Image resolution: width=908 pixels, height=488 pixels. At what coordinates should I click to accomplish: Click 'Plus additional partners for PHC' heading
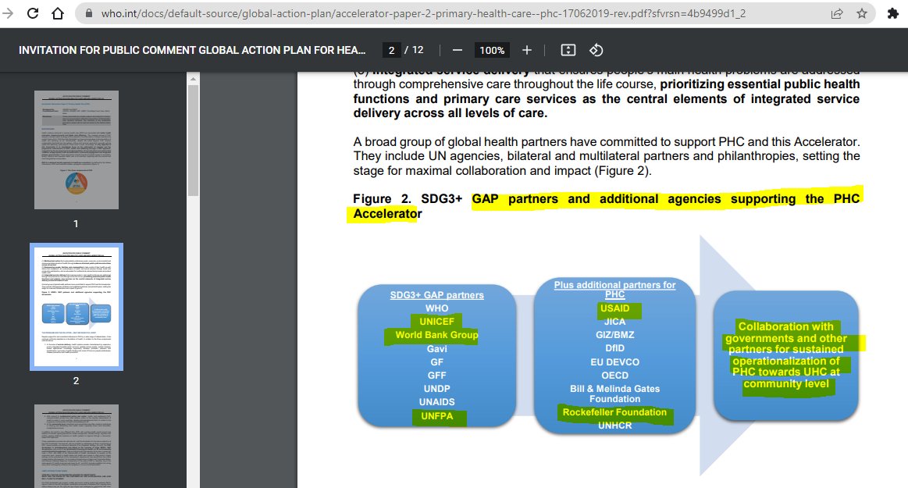coord(614,289)
